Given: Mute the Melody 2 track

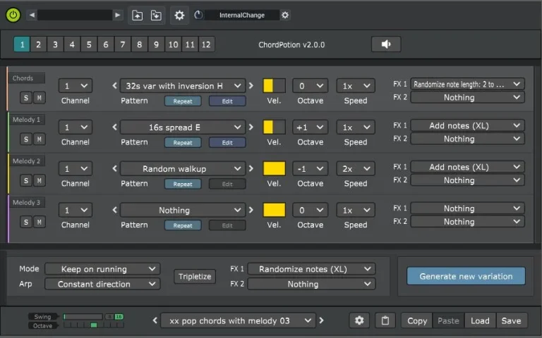Looking at the screenshot, I should click(x=40, y=180).
